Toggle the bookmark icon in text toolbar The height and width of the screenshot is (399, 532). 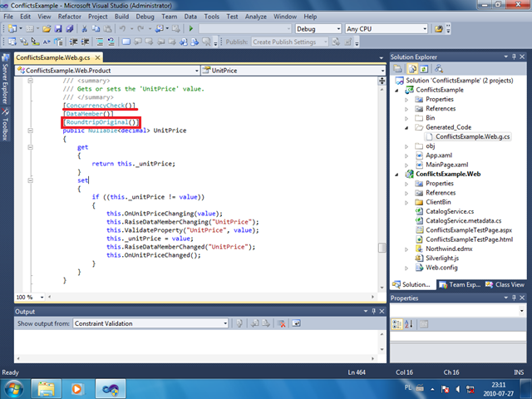coord(126,42)
